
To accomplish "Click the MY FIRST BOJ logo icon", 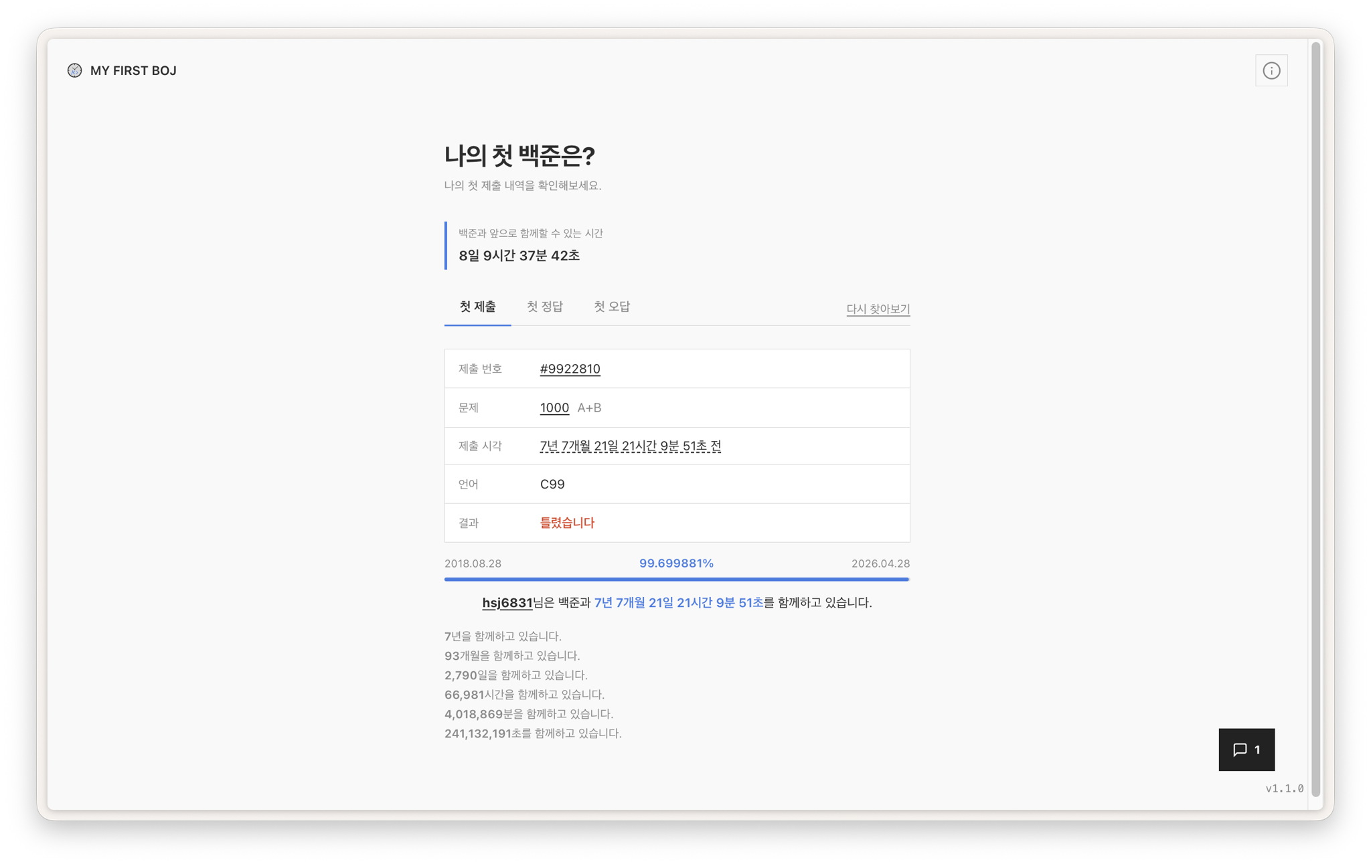I will pos(74,70).
